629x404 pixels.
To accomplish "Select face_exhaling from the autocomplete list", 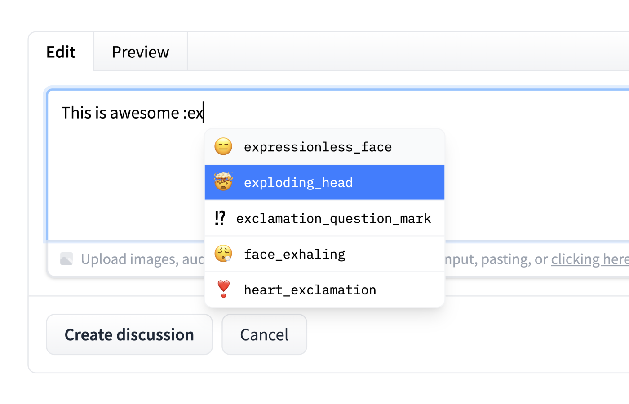I will (x=294, y=255).
